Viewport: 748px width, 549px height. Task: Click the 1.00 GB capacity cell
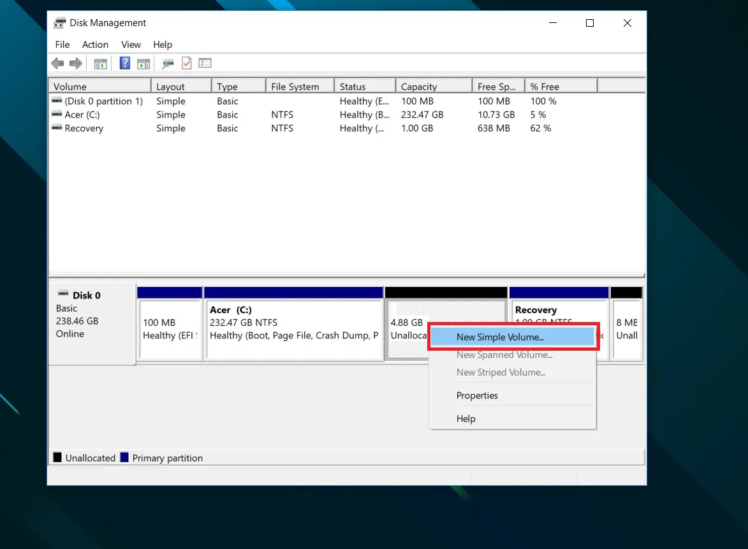click(x=417, y=128)
